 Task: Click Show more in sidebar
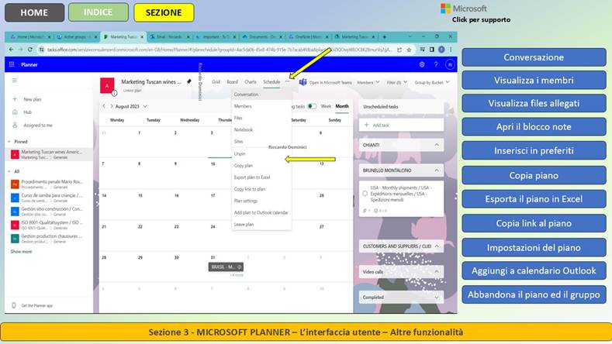(x=21, y=252)
